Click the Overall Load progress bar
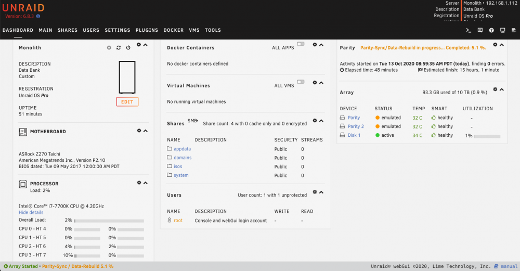 tap(109, 221)
